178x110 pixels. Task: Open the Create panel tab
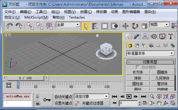tap(128, 36)
